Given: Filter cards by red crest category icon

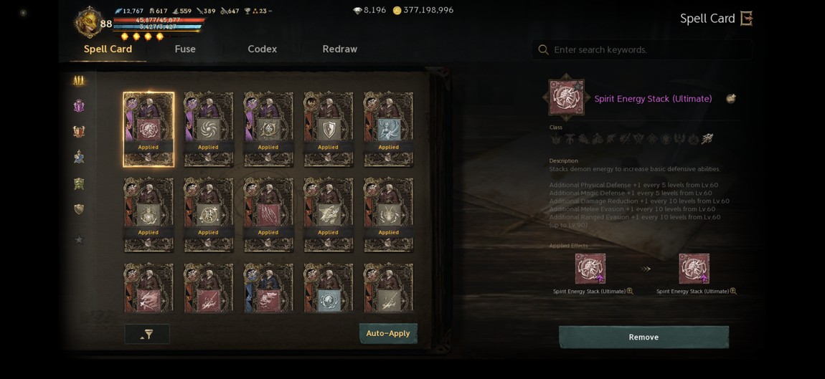Looking at the screenshot, I should pos(78,131).
